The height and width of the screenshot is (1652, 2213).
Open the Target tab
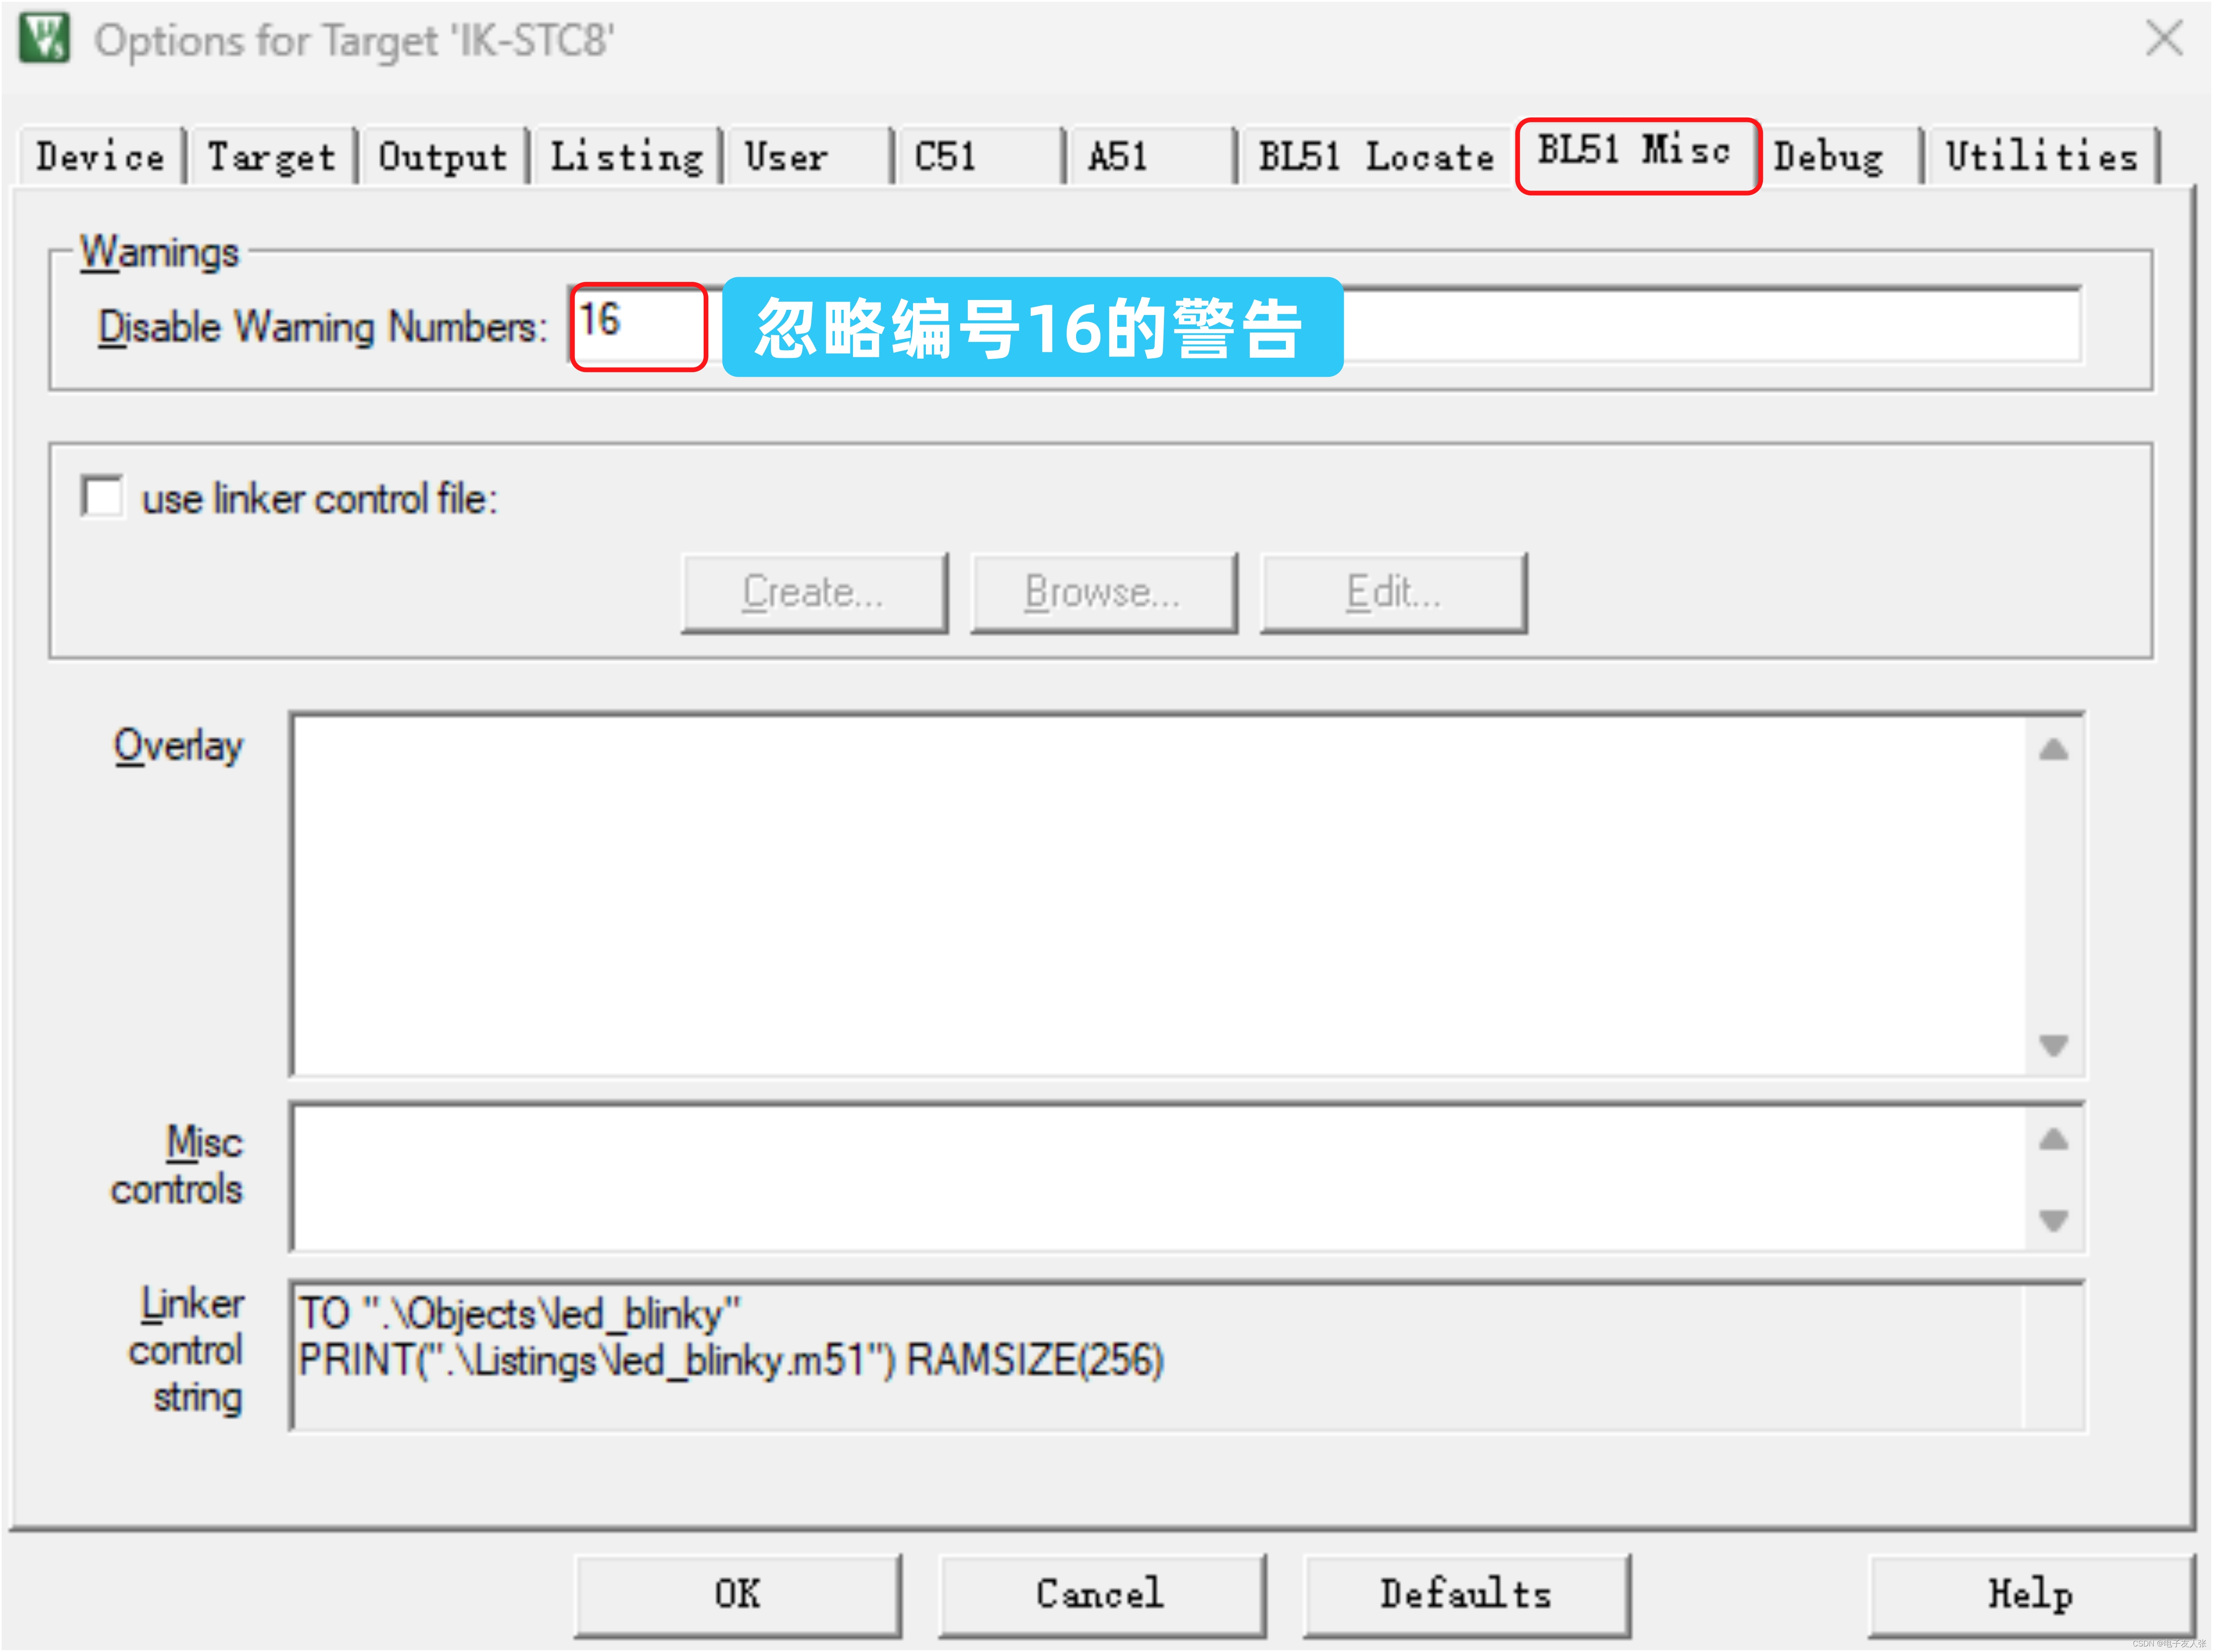tap(272, 156)
